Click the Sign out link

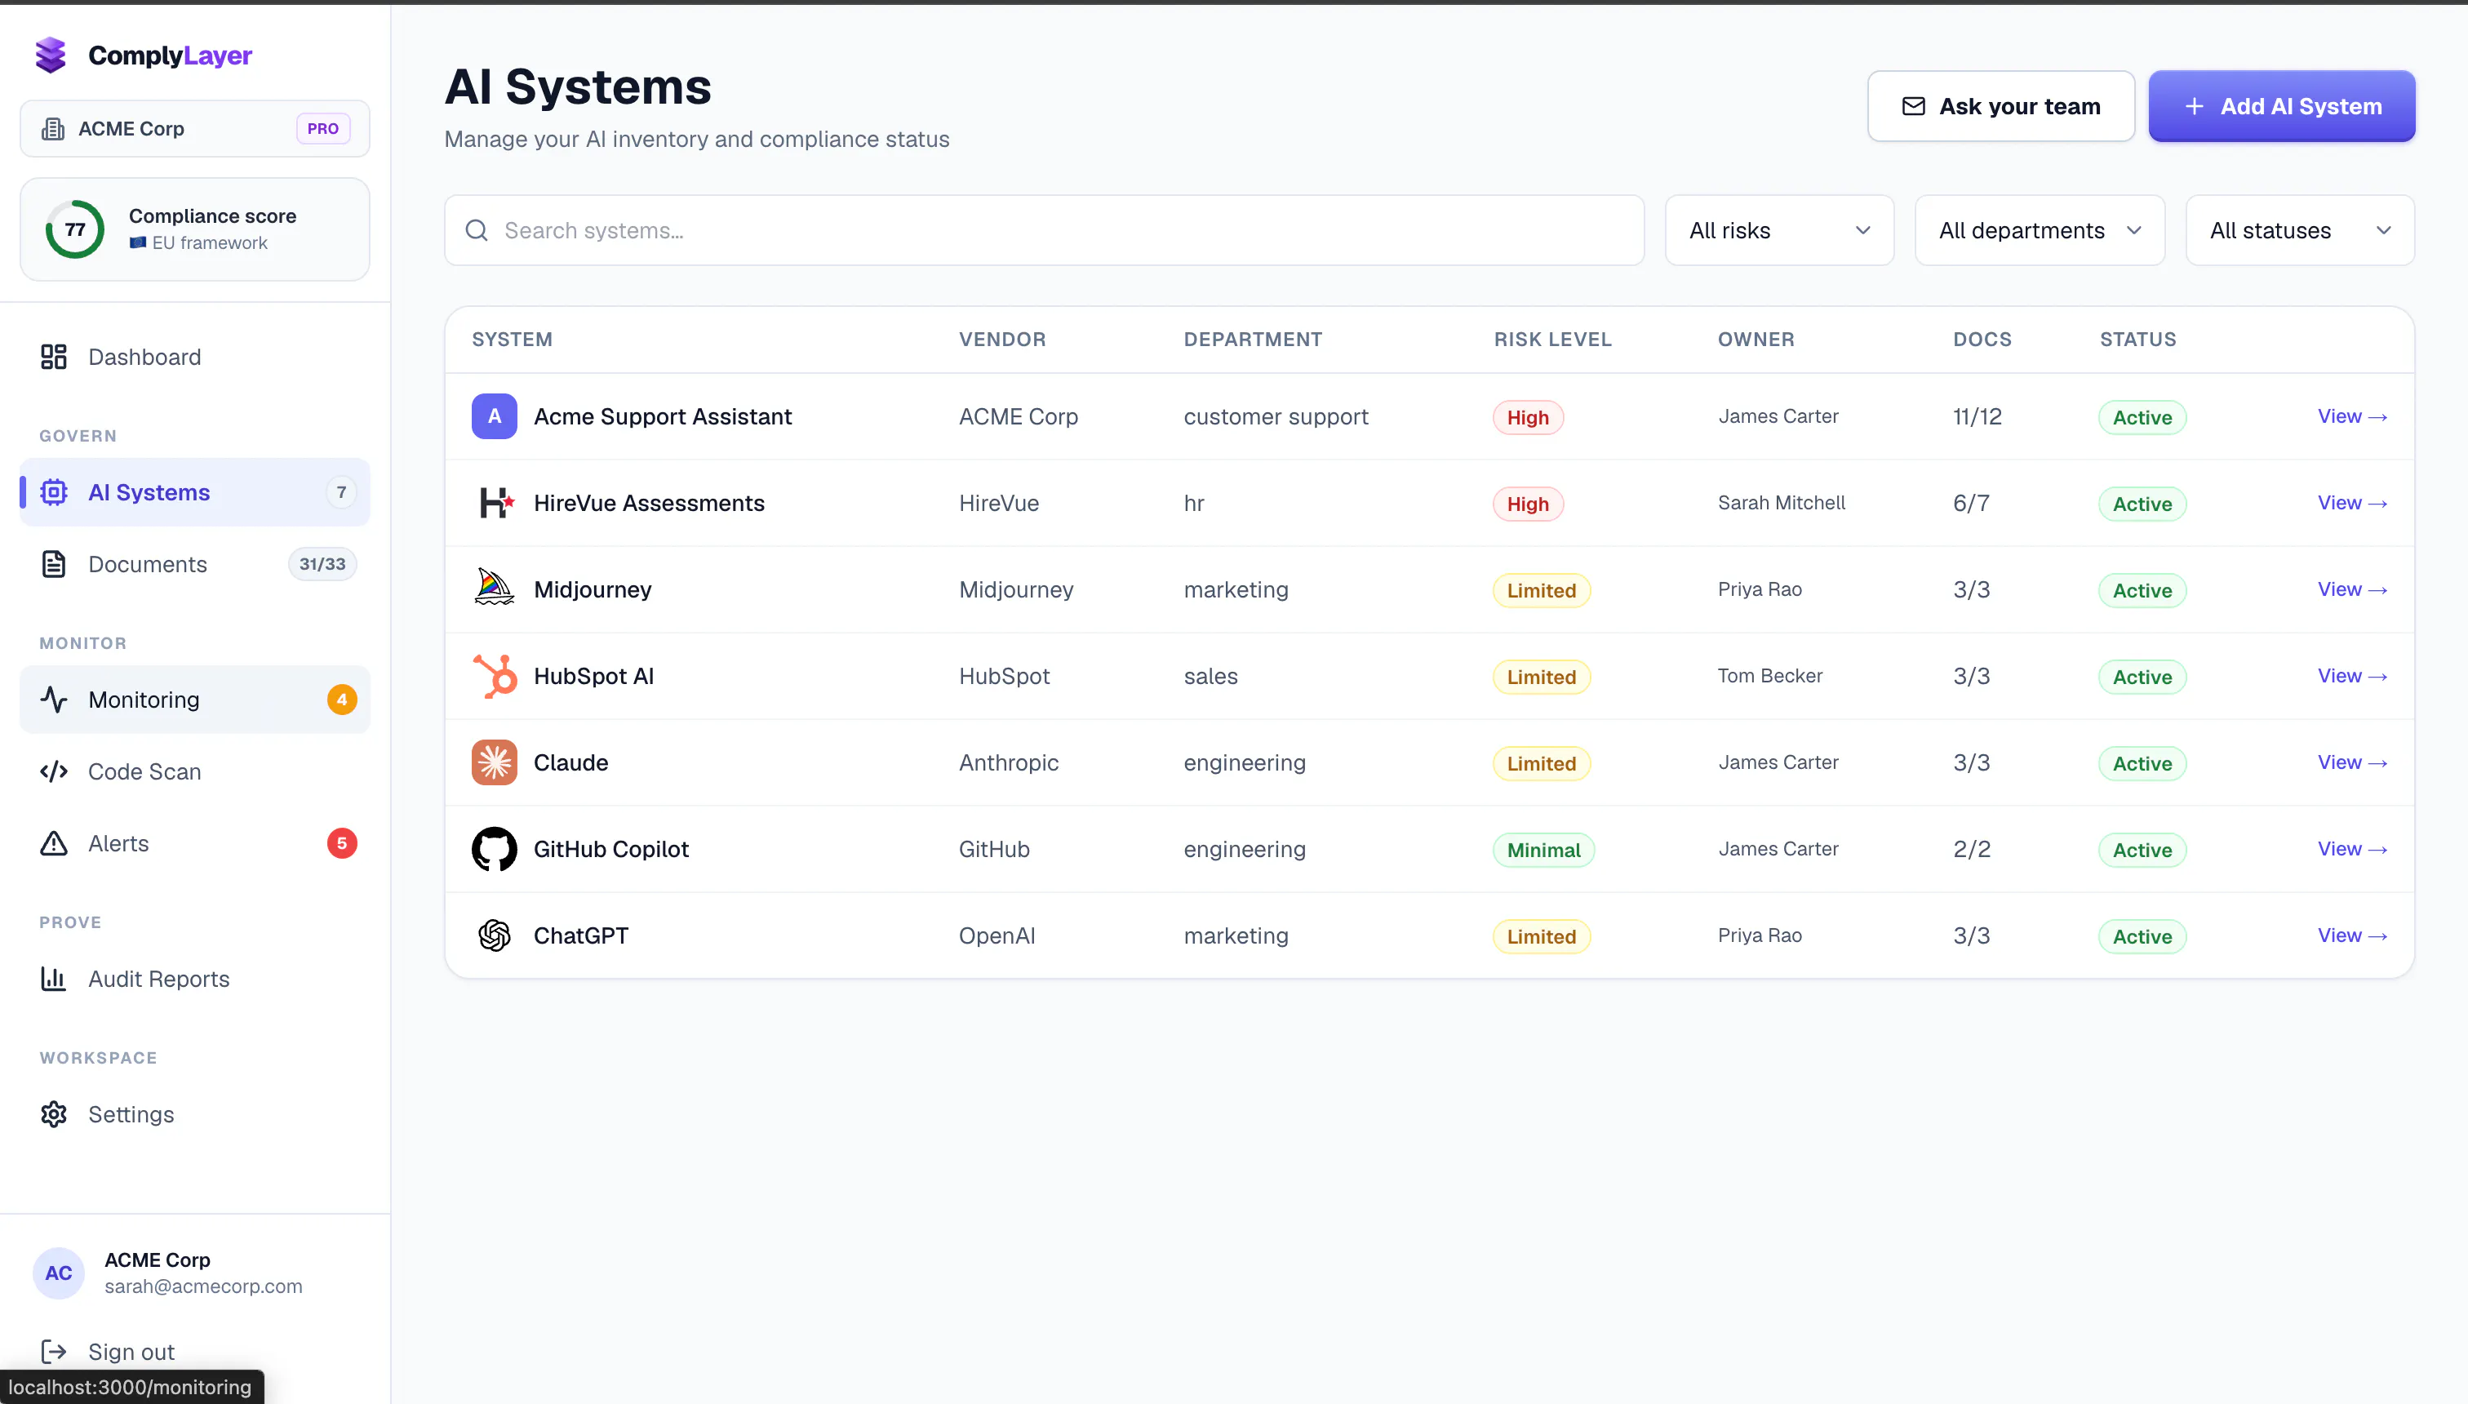coord(131,1352)
